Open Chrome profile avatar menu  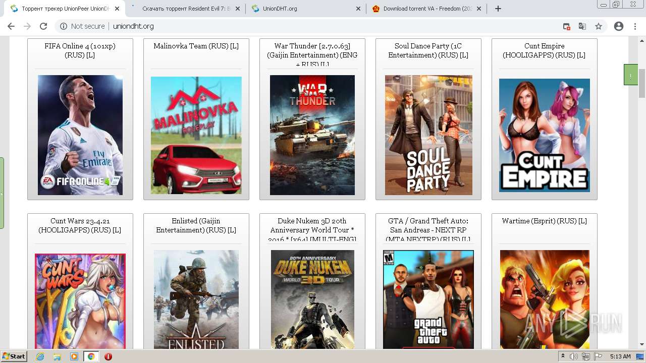coord(619,26)
